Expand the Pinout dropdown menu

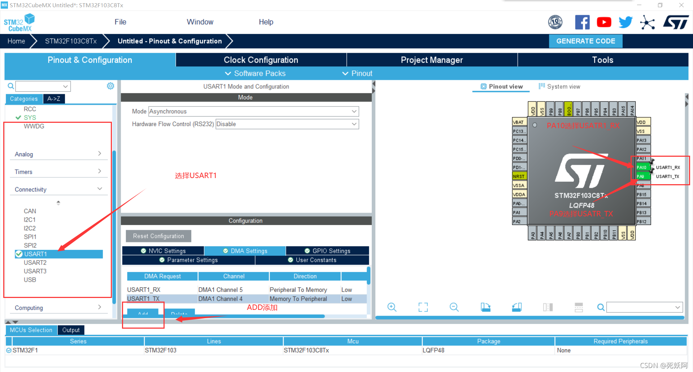pyautogui.click(x=357, y=73)
